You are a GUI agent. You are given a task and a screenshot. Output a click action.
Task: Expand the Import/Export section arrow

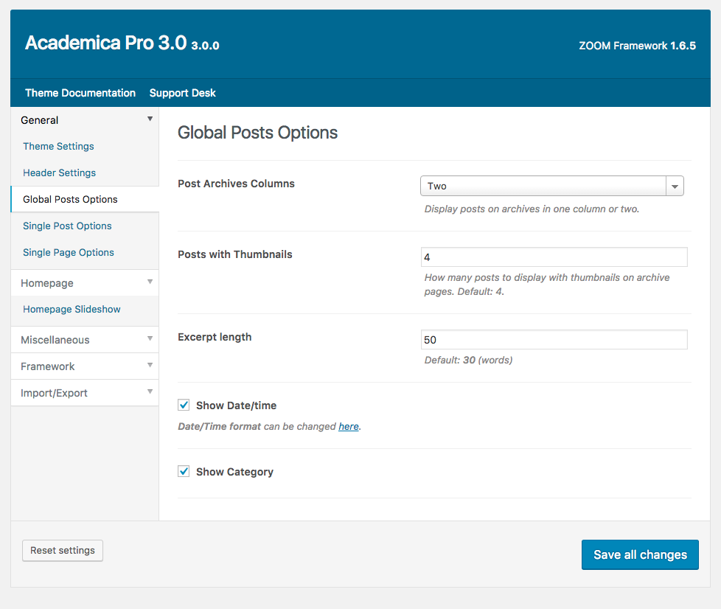coord(150,392)
